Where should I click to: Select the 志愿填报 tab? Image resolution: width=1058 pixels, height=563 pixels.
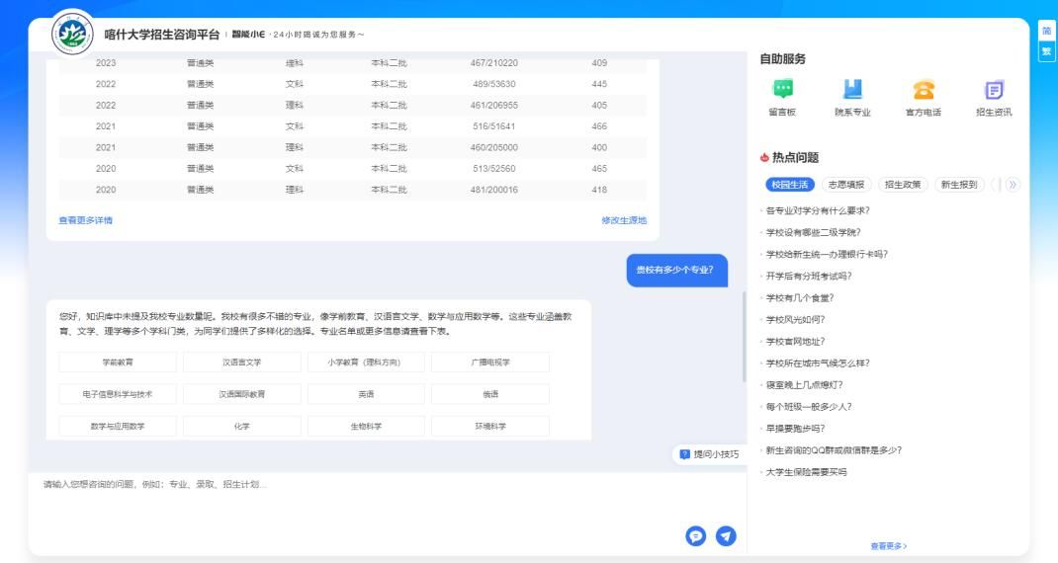coord(845,185)
